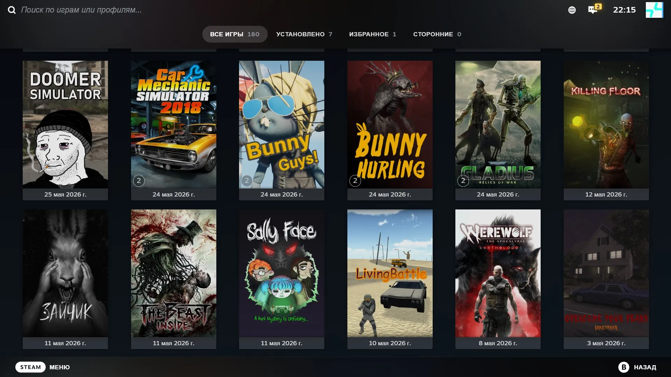Click the badge 2 on Bunny Guys cover
This screenshot has width=671, height=377.
click(247, 181)
